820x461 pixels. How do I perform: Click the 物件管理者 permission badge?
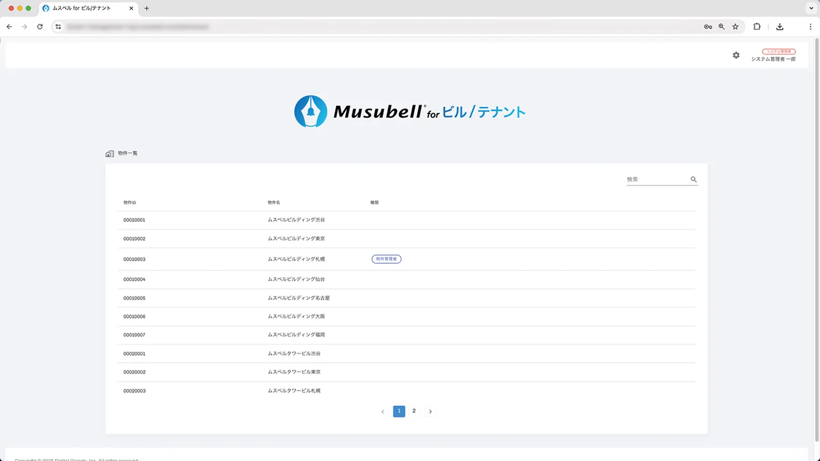click(x=386, y=259)
